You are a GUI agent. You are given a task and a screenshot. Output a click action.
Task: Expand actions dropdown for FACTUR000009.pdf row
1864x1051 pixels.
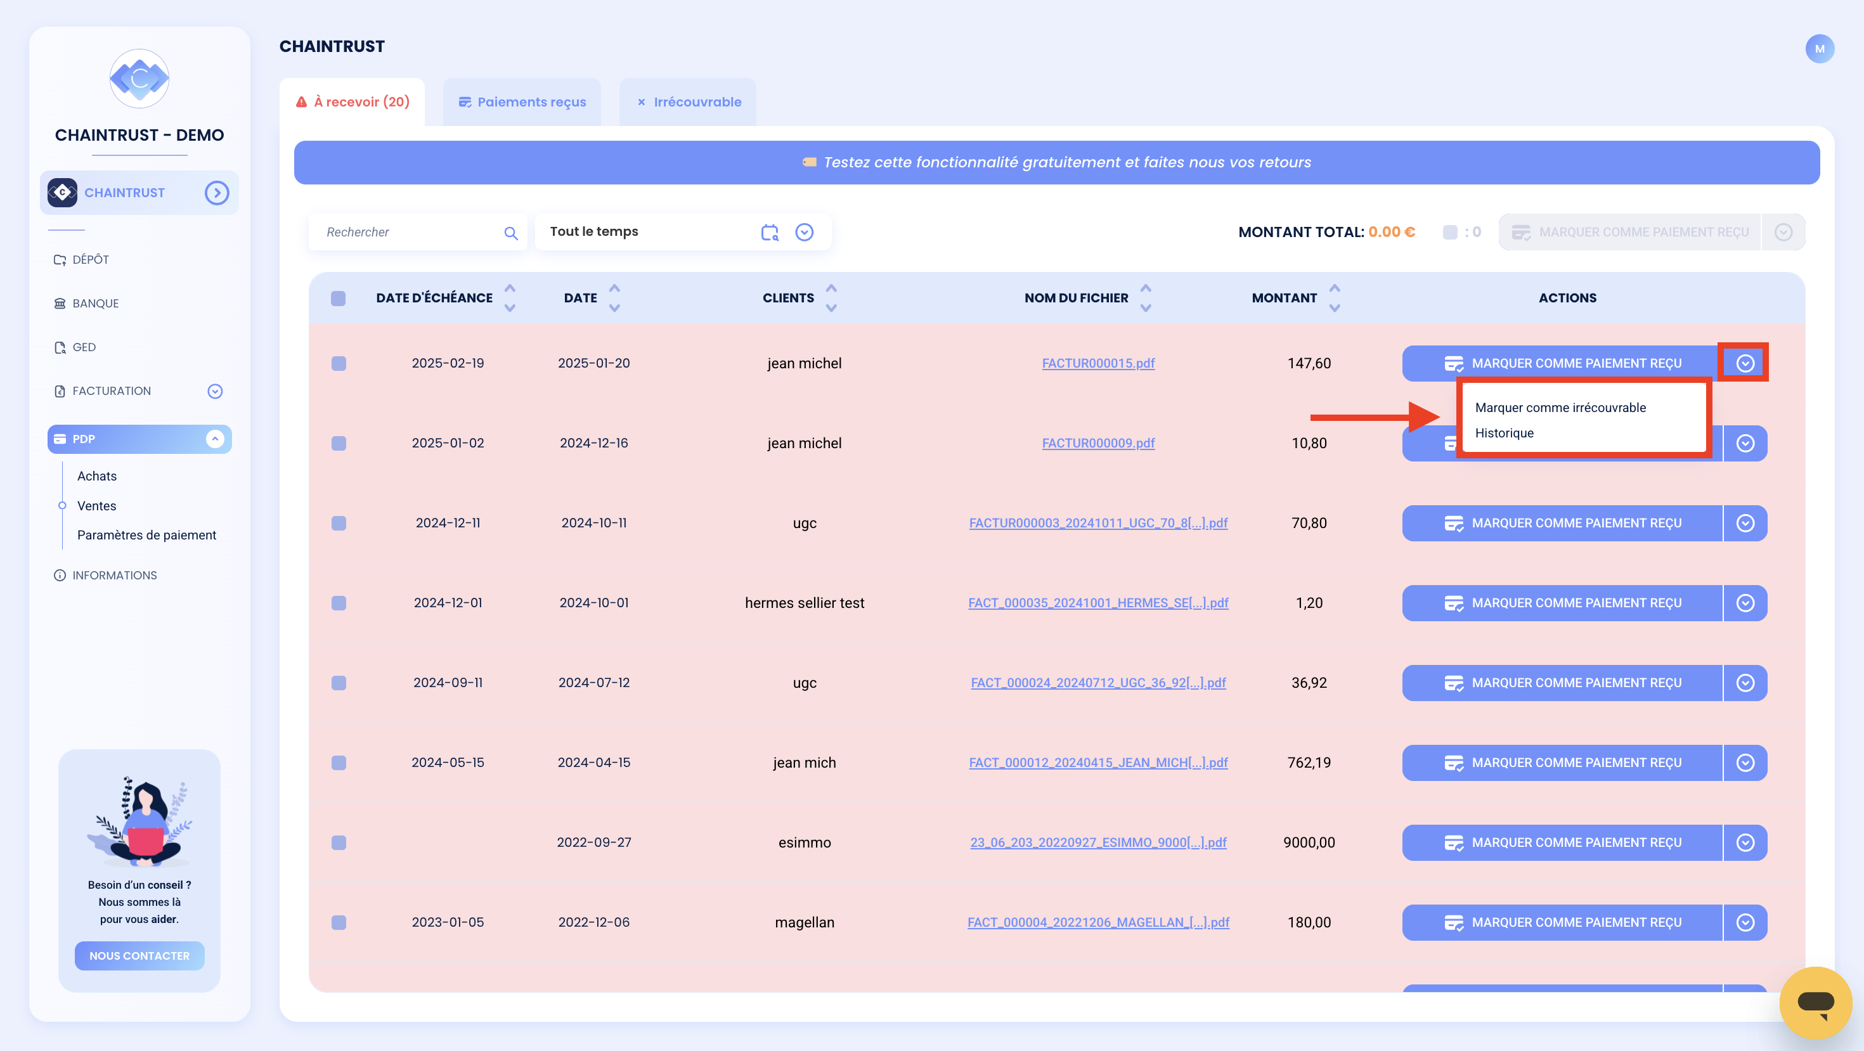[1745, 443]
